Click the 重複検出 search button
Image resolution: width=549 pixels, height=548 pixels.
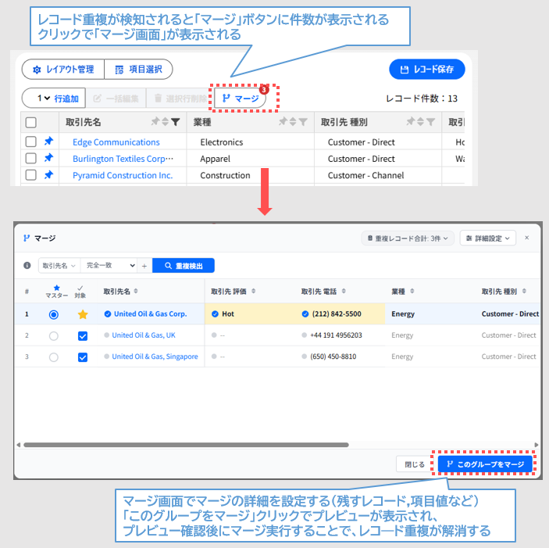tap(184, 266)
